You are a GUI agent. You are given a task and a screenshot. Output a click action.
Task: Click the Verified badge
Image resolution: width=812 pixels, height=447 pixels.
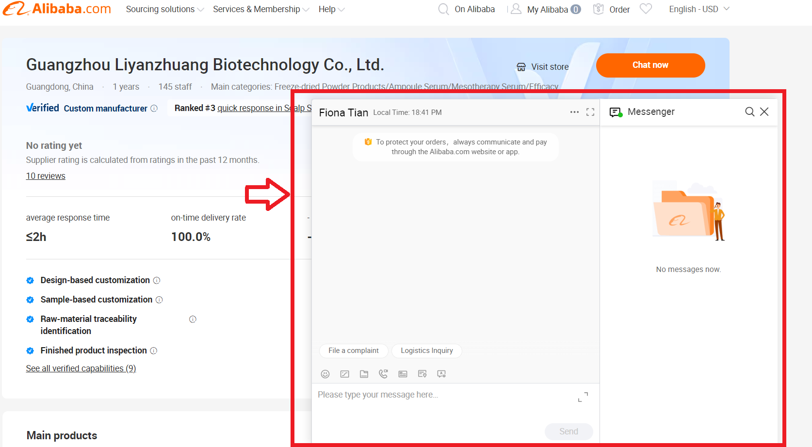[43, 108]
